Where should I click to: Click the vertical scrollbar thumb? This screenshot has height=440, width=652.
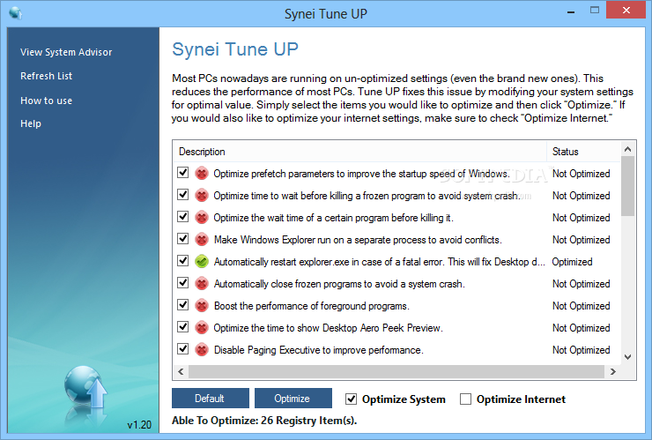coord(628,186)
